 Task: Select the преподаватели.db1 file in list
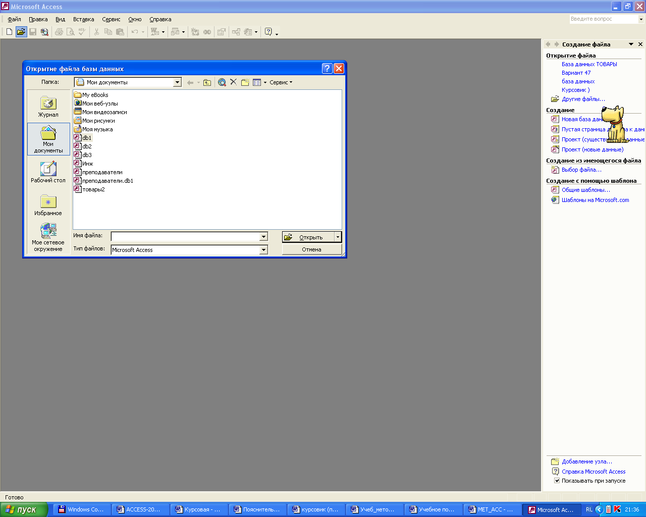103,181
